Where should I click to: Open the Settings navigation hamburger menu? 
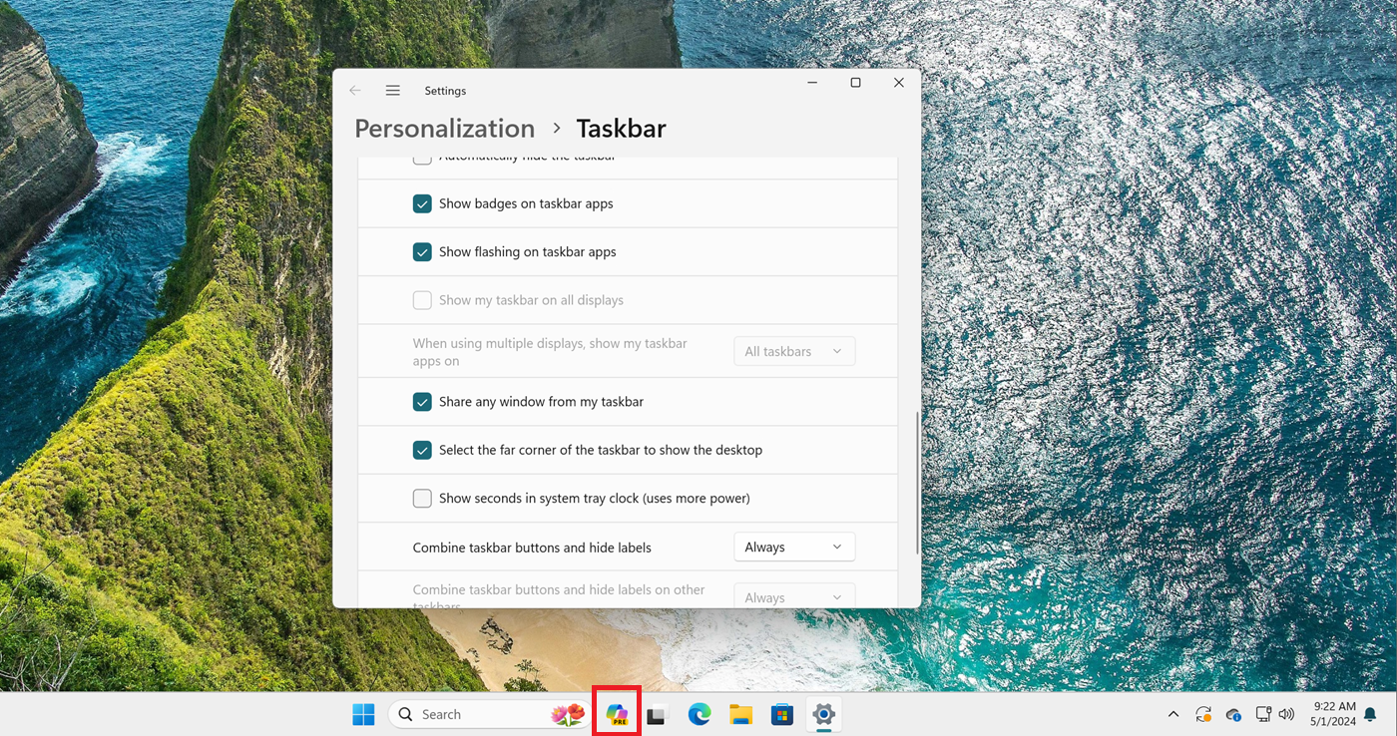pyautogui.click(x=393, y=91)
